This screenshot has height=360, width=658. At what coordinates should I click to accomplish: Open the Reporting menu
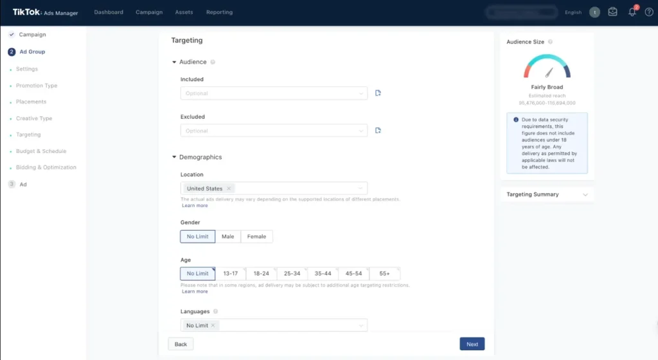coord(220,12)
